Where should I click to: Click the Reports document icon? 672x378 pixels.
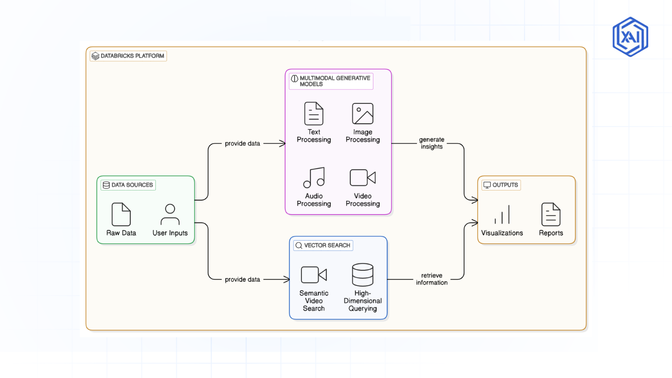pyautogui.click(x=551, y=215)
